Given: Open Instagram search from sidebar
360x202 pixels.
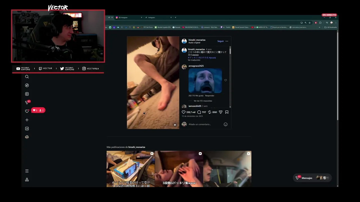Looking at the screenshot, I should click(27, 77).
